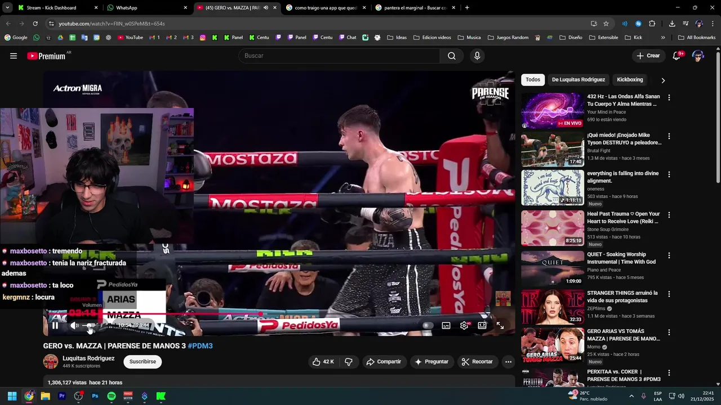The width and height of the screenshot is (721, 405).
Task: Reload the page
Action: (35, 24)
